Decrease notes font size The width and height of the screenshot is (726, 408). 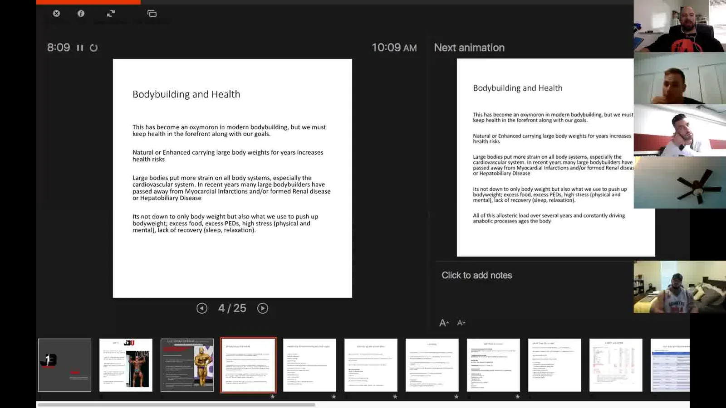[x=461, y=323]
